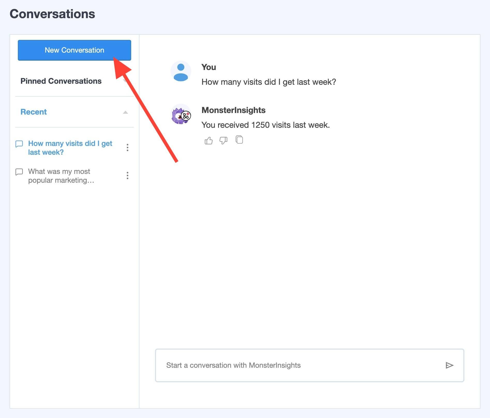Click chat bubble icon beside 'What was my most'
The width and height of the screenshot is (490, 418).
[19, 172]
